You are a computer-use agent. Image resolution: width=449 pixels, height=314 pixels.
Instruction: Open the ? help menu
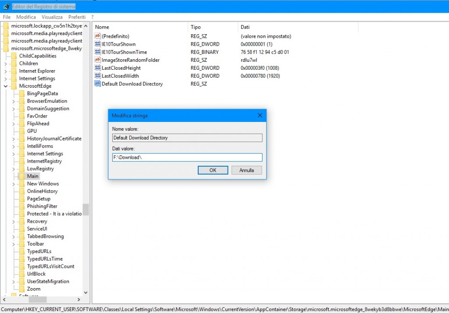point(93,17)
